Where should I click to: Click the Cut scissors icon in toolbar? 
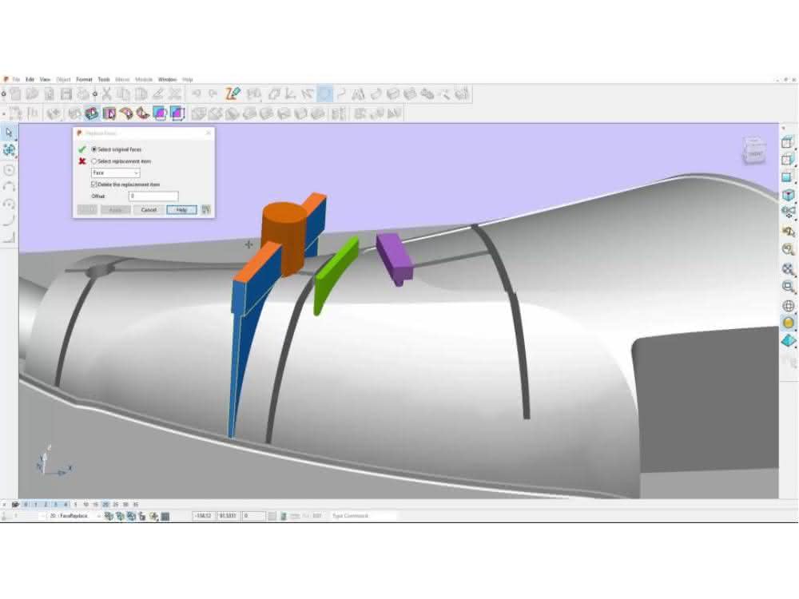click(x=106, y=93)
